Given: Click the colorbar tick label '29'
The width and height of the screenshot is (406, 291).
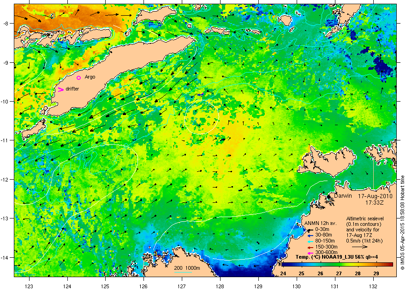Looking at the screenshot, I should click(376, 273).
